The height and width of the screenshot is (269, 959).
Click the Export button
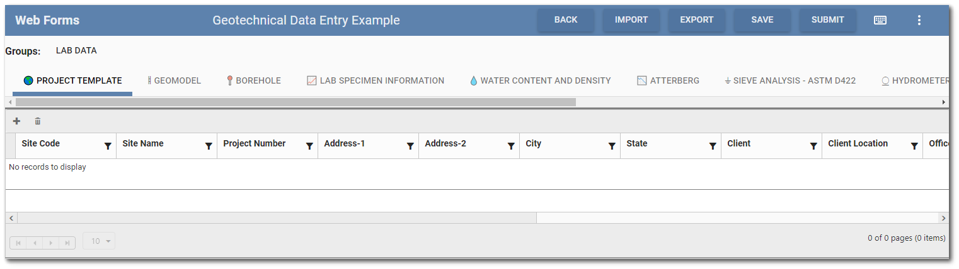coord(696,20)
